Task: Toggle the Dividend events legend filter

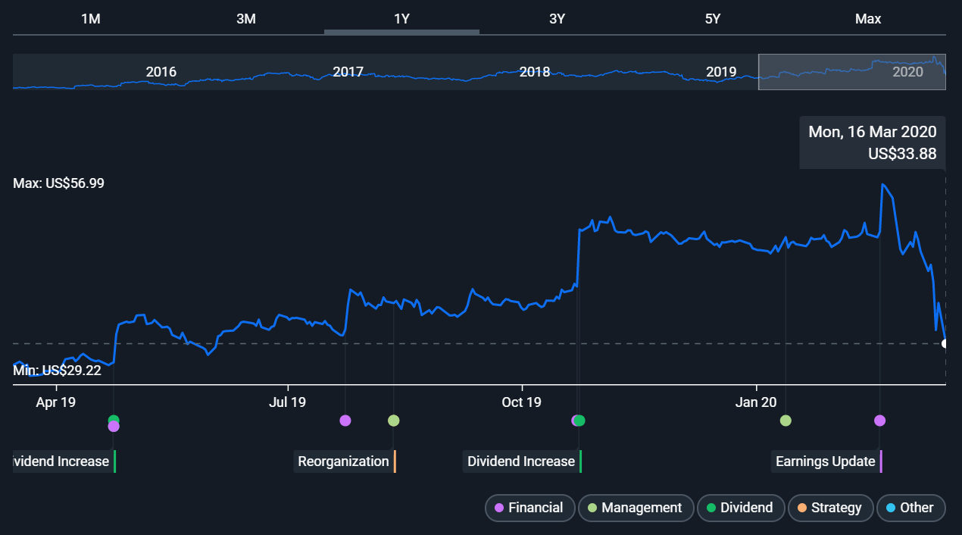Action: click(739, 508)
